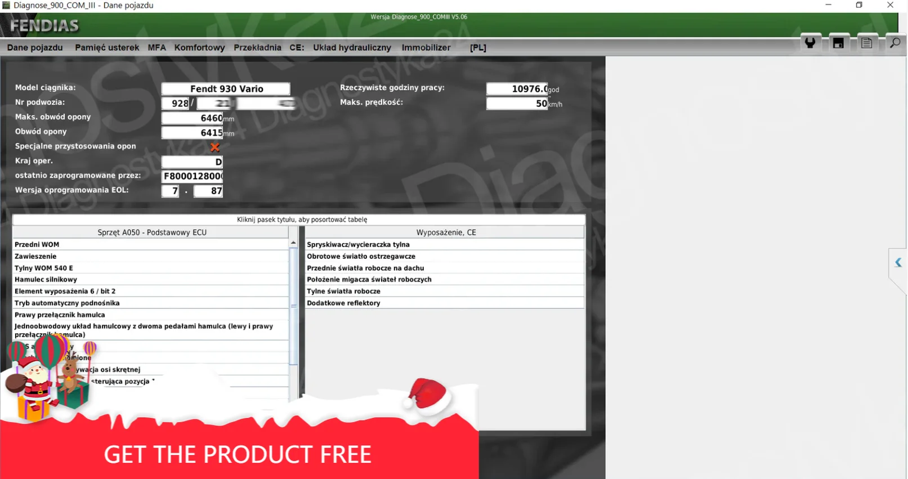Viewport: 908px width, 479px height.
Task: Sort by Sprzęt A050 - Podstawowy ECU header
Action: [x=151, y=232]
